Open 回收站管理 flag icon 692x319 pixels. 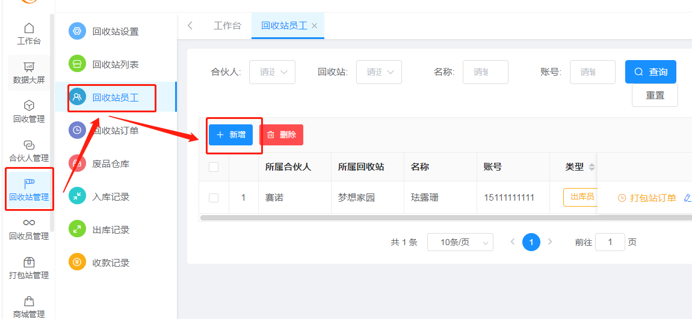point(29,184)
